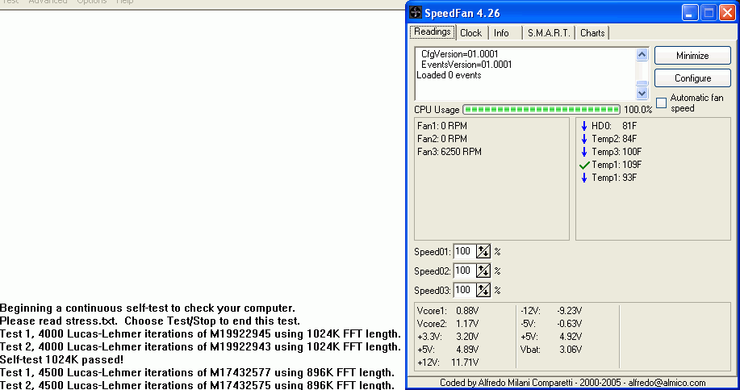Click the log box scroll up arrow
This screenshot has height=390, width=740.
click(x=642, y=55)
